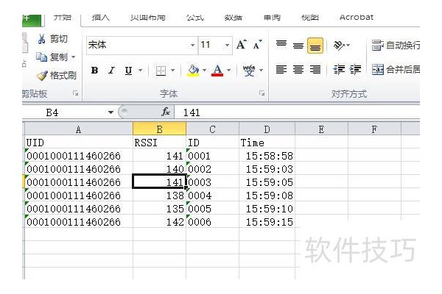Click the formula bar showing 141

(x=298, y=112)
